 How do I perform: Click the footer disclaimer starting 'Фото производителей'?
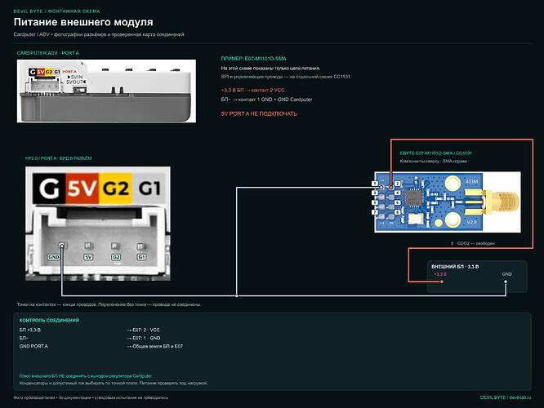(x=91, y=397)
